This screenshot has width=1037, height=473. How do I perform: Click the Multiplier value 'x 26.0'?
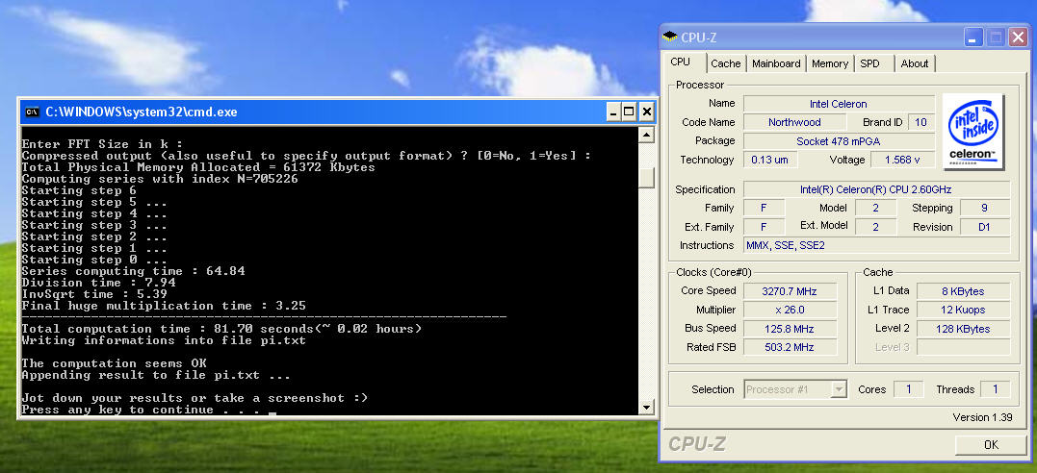point(790,310)
